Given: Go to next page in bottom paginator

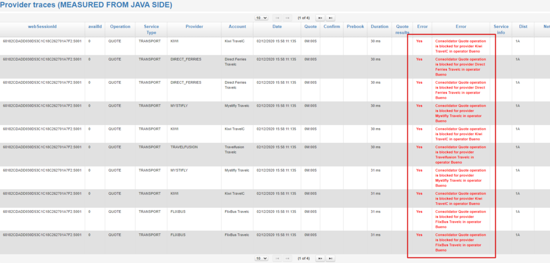Looking at the screenshot, I should 320,259.
